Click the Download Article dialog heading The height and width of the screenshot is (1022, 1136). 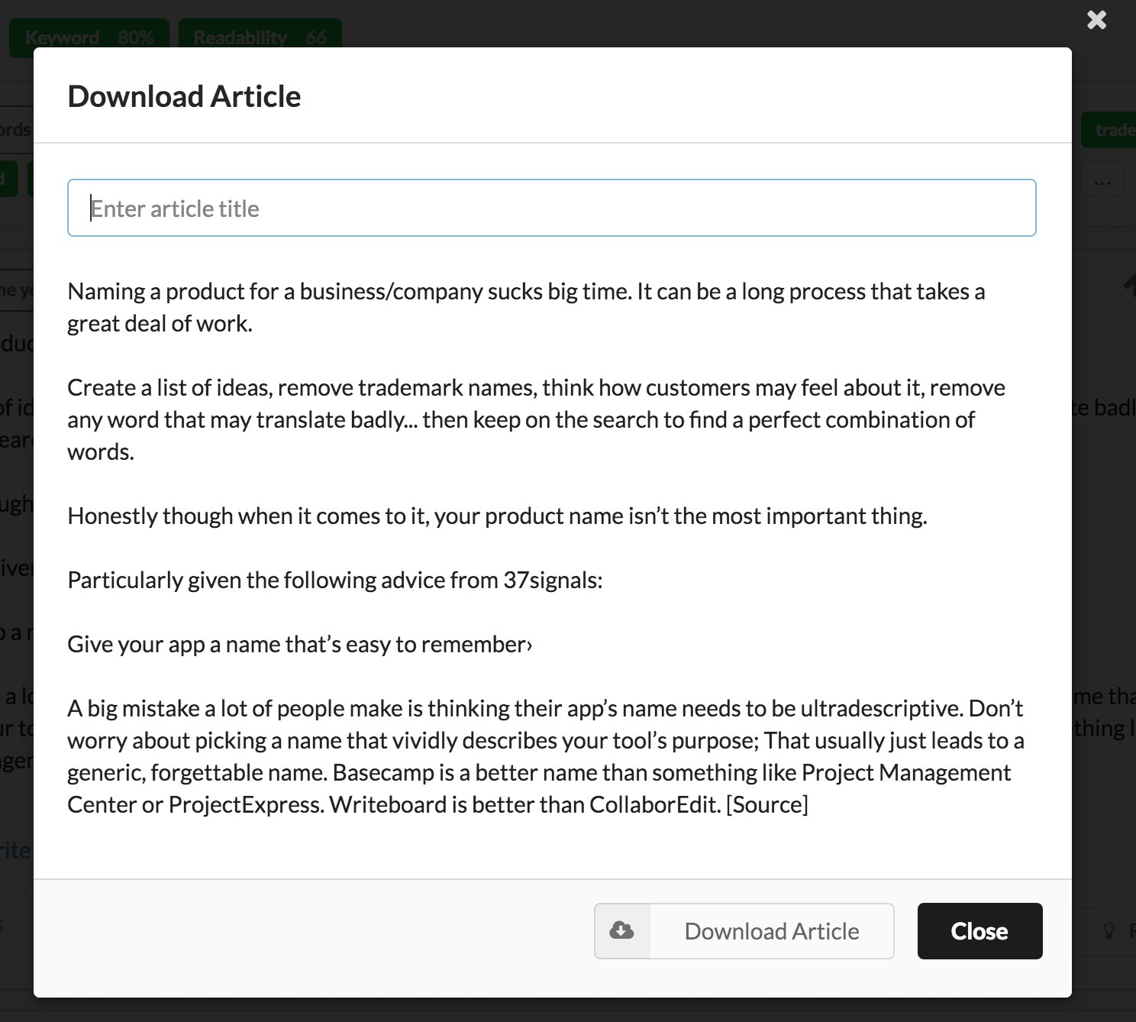point(184,96)
